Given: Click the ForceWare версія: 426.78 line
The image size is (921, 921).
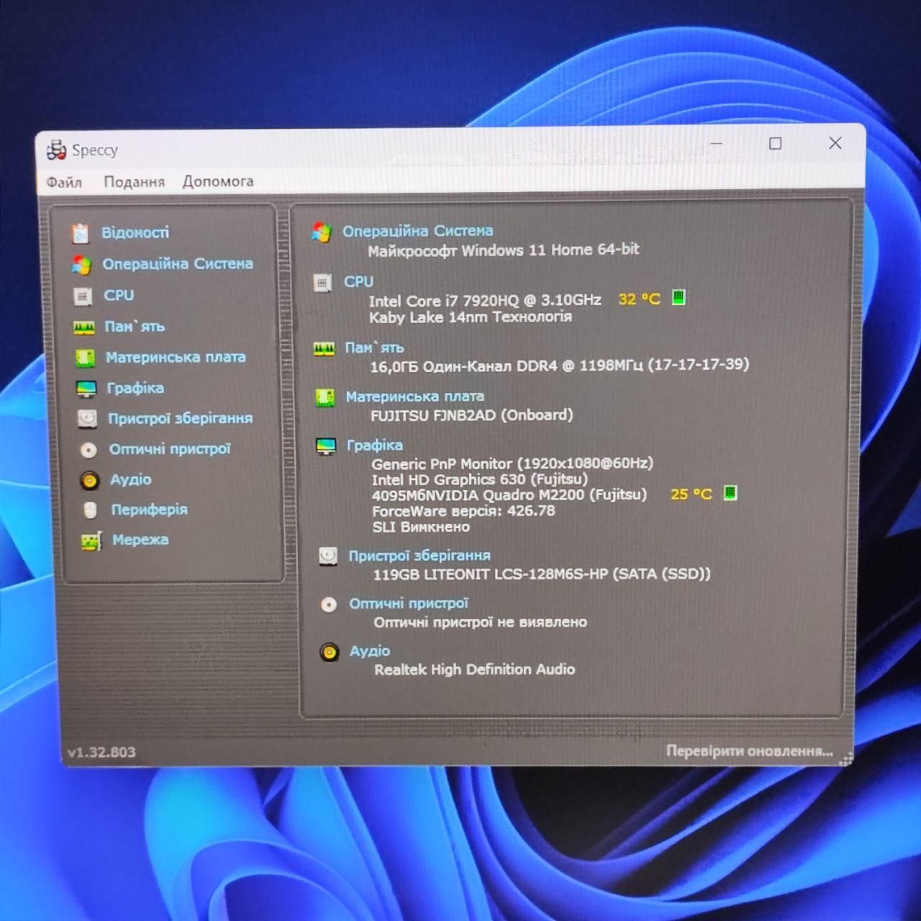Looking at the screenshot, I should click(463, 511).
